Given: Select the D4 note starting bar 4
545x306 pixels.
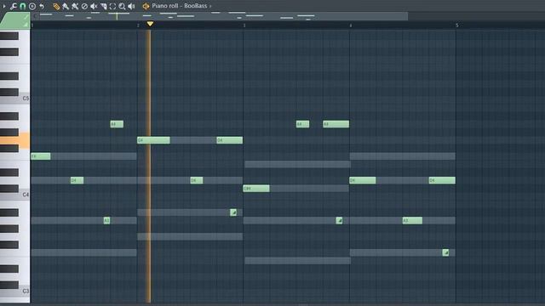Looking at the screenshot, I should point(363,180).
